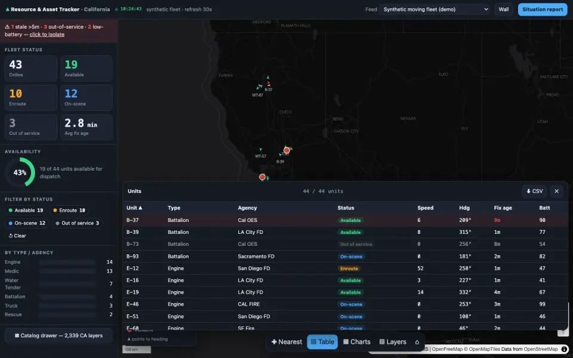Open the Layers panel
The width and height of the screenshot is (573, 358).
click(x=393, y=342)
